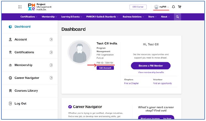Open View membership benefits link
This screenshot has width=206, height=121.
pos(151,72)
